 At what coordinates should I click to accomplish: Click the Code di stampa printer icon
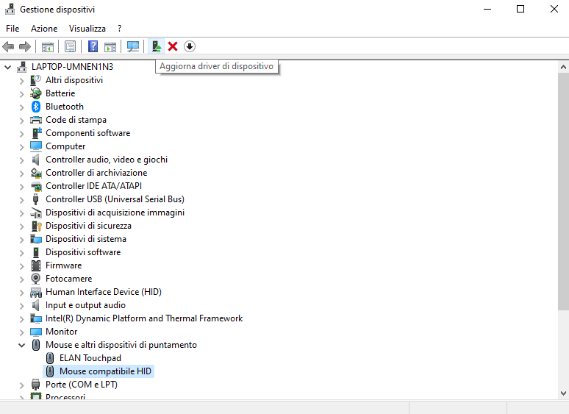[x=35, y=120]
